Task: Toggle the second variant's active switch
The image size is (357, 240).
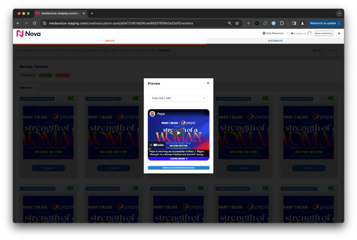Action: pos(136,98)
